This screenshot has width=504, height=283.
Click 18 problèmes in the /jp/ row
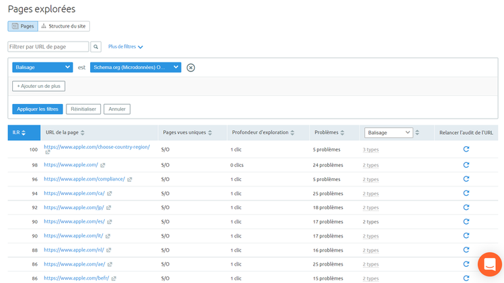(328, 208)
